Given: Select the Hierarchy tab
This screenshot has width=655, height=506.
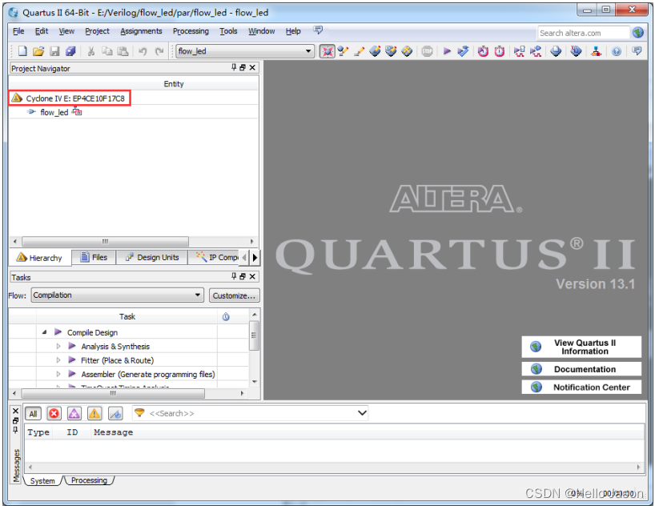Looking at the screenshot, I should (x=40, y=258).
